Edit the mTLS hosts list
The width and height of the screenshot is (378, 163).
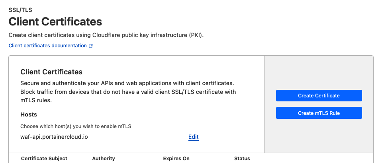(193, 137)
